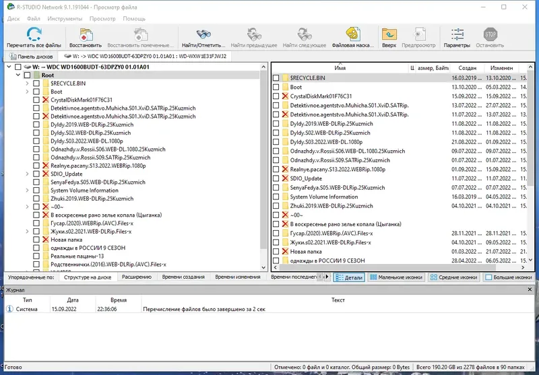Click the Root folder icon in tree

click(x=36, y=75)
